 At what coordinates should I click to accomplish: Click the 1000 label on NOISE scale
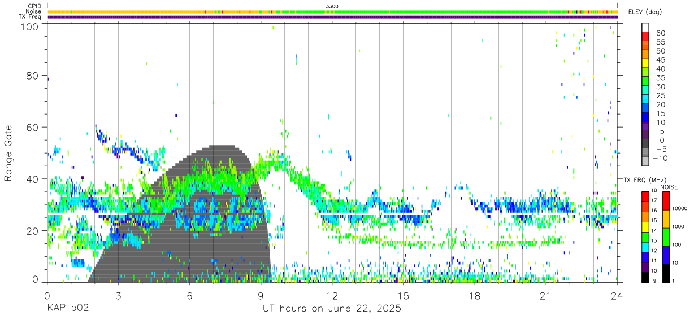677,226
